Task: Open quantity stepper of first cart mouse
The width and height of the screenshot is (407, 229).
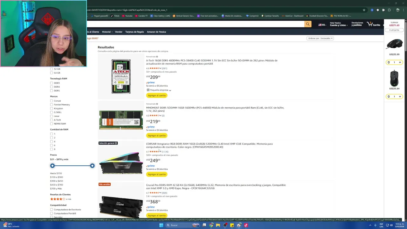Action: (x=394, y=62)
